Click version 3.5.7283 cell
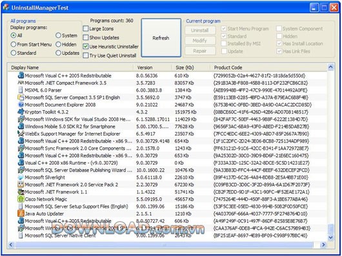 tap(145, 83)
